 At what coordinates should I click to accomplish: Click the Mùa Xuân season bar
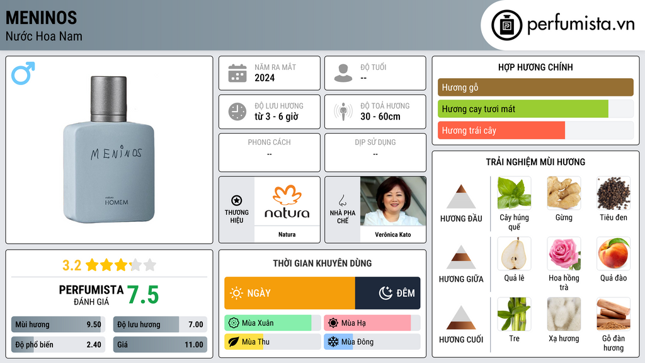tap(272, 323)
